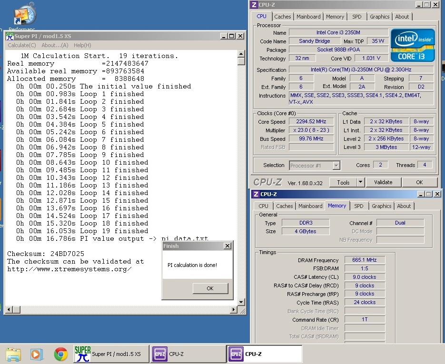The image size is (445, 364).
Task: Select the CPU tab in top CPU-Z
Action: 261,16
